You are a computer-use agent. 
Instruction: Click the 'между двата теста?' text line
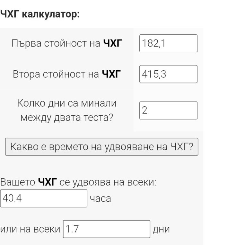pyautogui.click(x=67, y=118)
